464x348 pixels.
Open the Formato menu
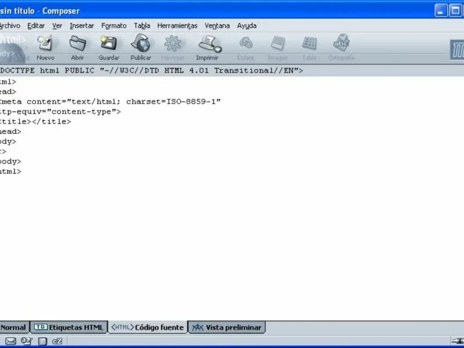114,26
